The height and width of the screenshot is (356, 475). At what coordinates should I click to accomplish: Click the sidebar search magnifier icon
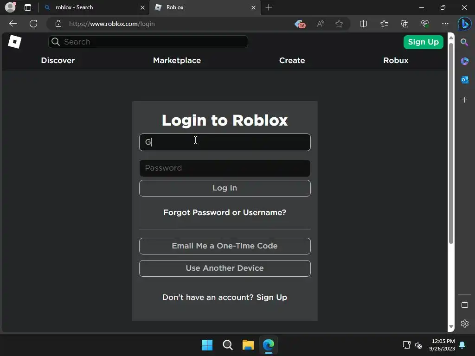(464, 42)
